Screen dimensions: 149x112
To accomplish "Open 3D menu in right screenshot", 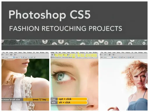I will 132,52.
